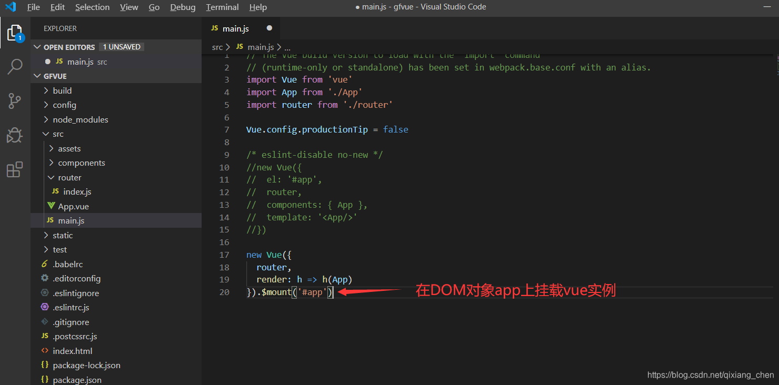Open the Explorer view in activity bar

click(15, 33)
